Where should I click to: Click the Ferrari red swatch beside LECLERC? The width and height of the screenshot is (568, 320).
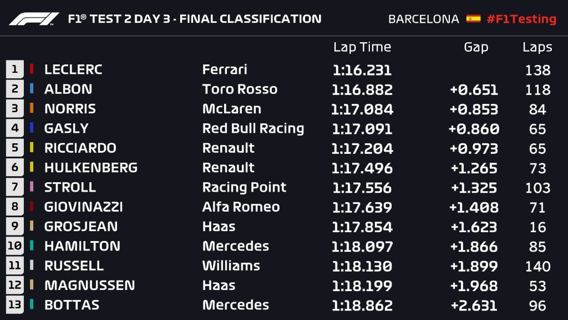pos(32,69)
